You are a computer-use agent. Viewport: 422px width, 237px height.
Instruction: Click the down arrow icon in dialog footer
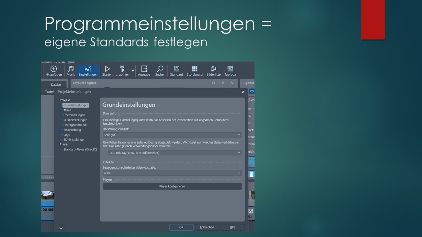coord(61,227)
